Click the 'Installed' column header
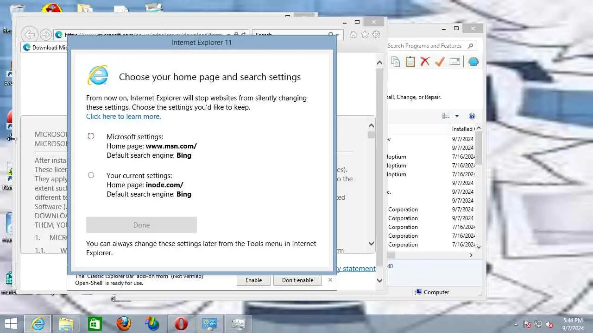593x333 pixels. [x=462, y=129]
